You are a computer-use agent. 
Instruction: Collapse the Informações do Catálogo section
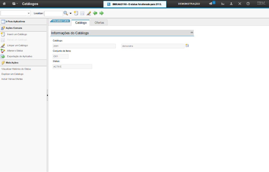point(192,33)
